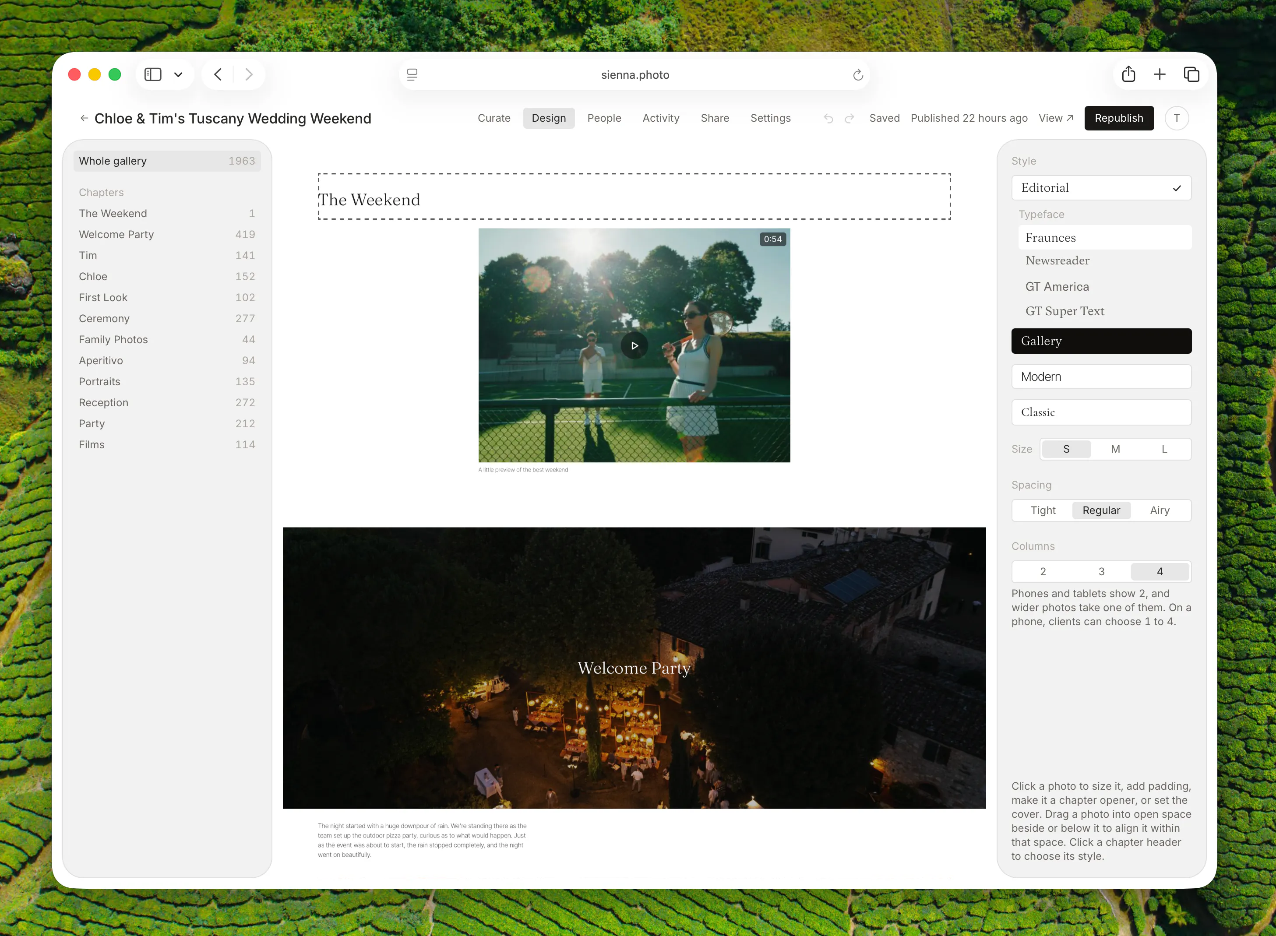
Task: Select the Newsreader typeface
Action: coord(1104,260)
